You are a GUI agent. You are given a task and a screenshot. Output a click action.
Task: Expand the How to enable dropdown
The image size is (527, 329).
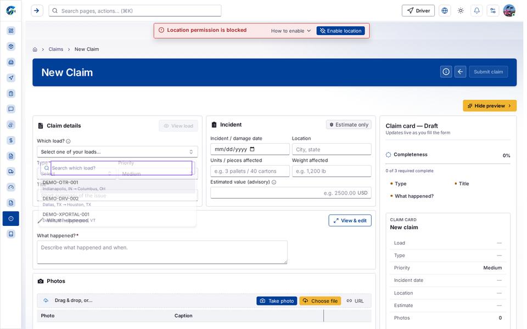(291, 31)
